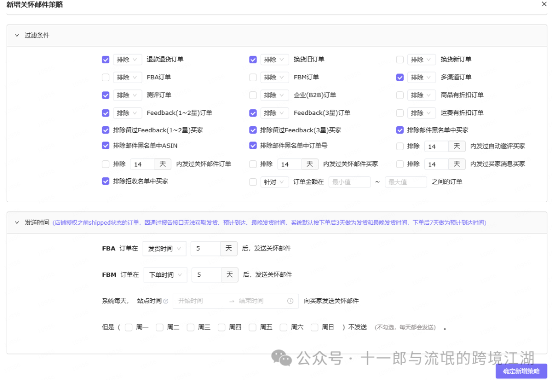Viewport: 552px width, 380px height.
Task: Check the 换货新订单 checkbox
Action: 400,59
